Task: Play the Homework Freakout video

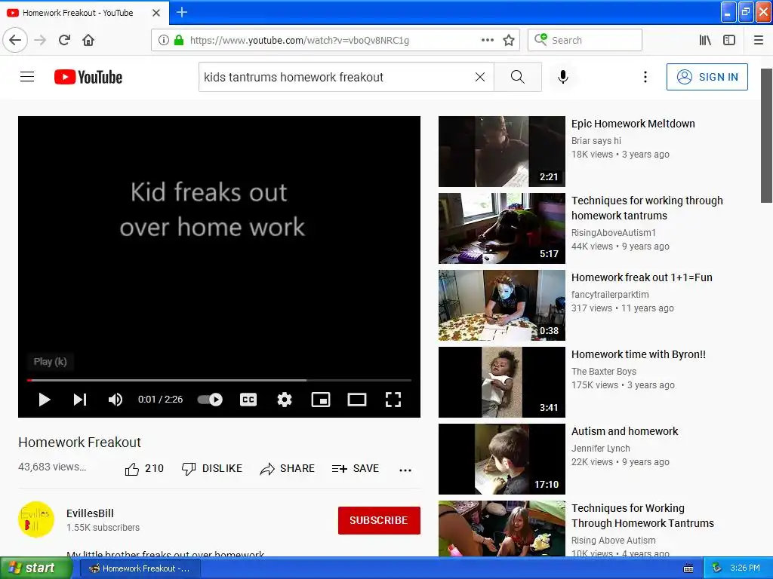Action: click(x=45, y=400)
